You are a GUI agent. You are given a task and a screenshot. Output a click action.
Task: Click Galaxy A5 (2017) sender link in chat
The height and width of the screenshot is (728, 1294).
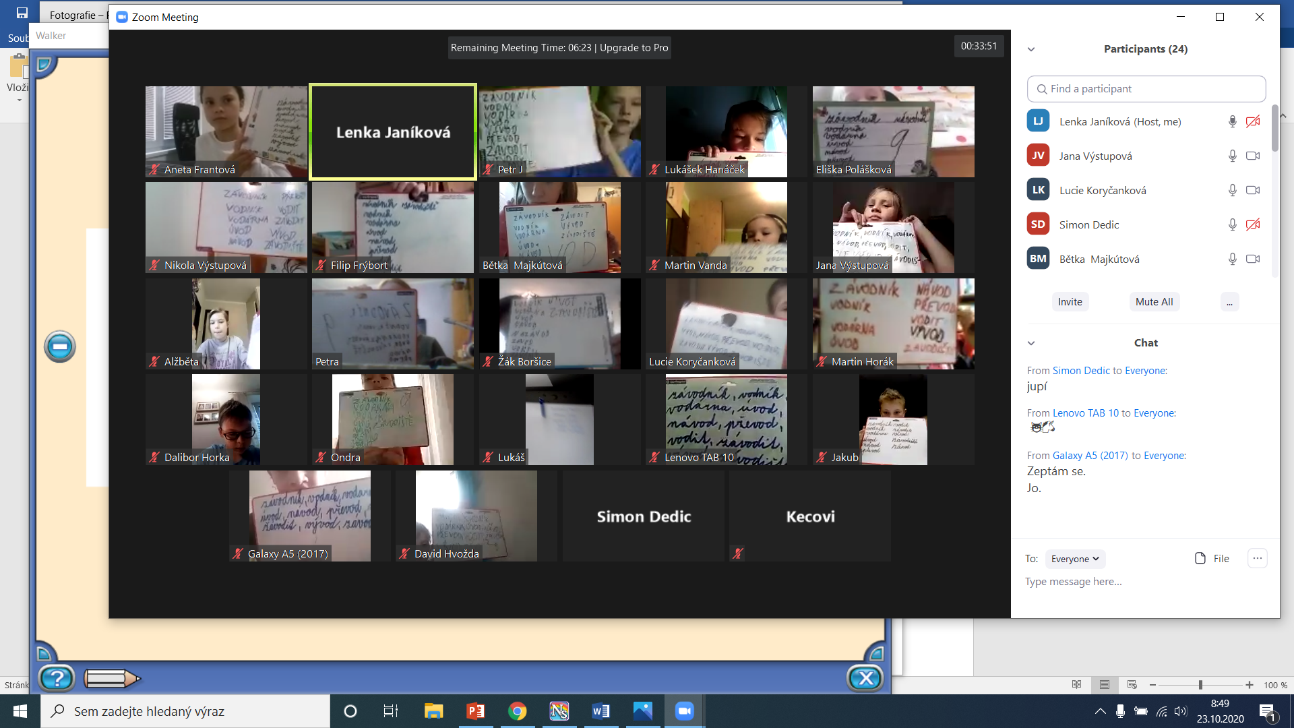(1090, 456)
